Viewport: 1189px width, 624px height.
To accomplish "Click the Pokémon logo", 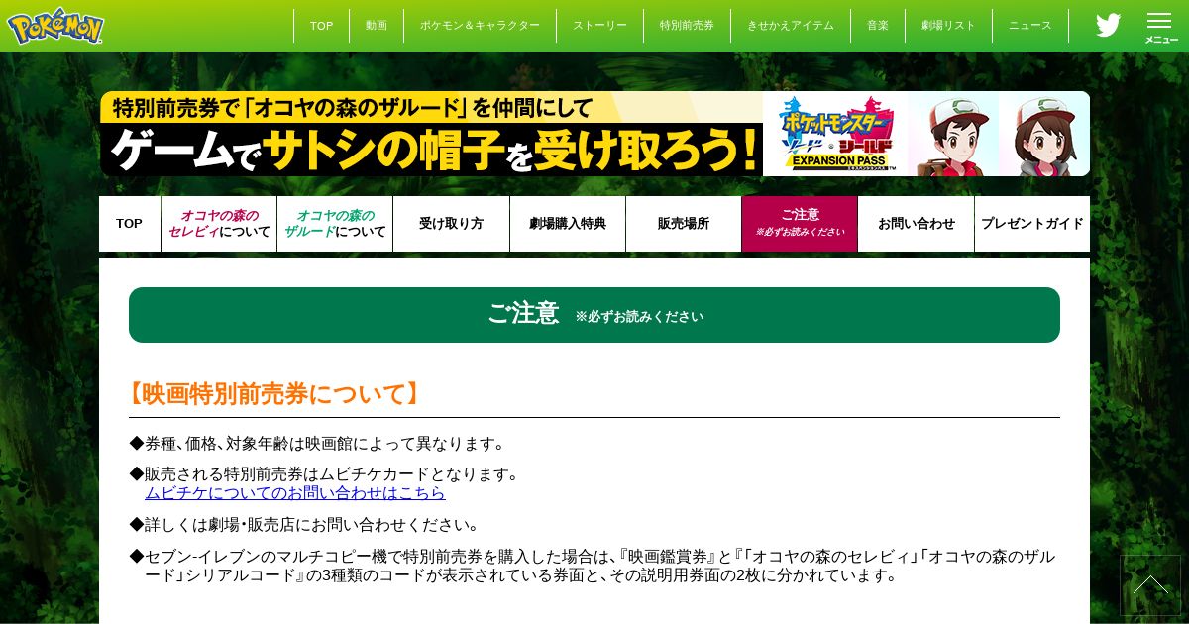I will [x=55, y=26].
